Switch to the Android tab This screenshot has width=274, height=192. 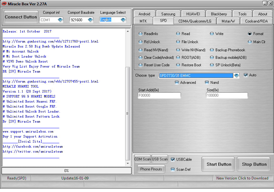pyautogui.click(x=144, y=14)
